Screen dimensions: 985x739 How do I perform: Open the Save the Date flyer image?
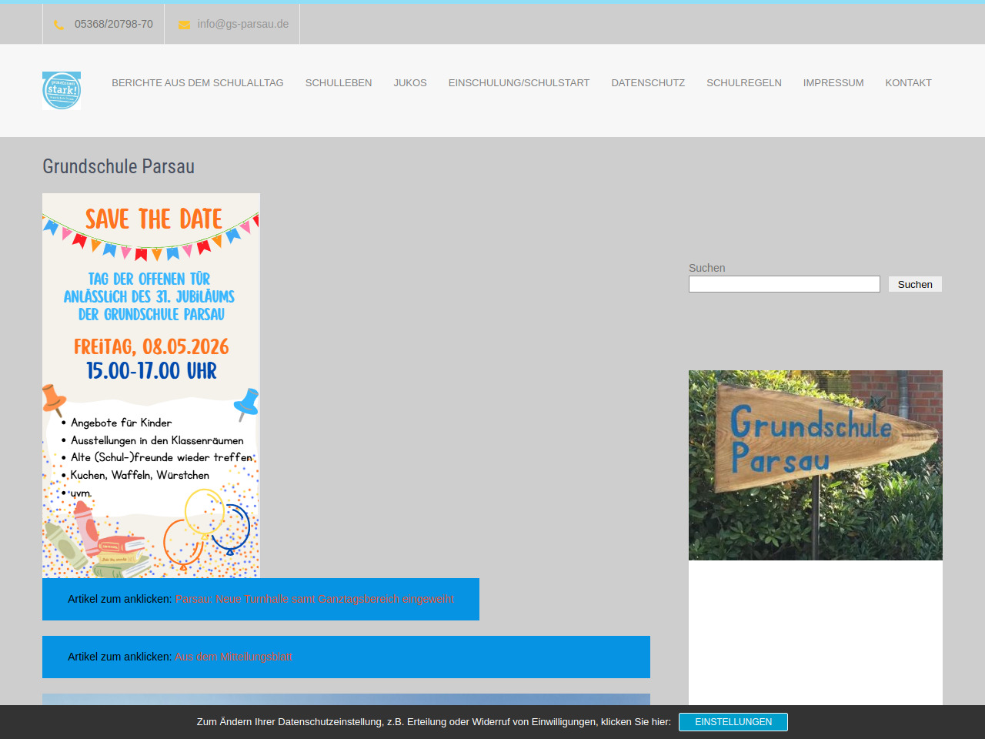pyautogui.click(x=151, y=385)
